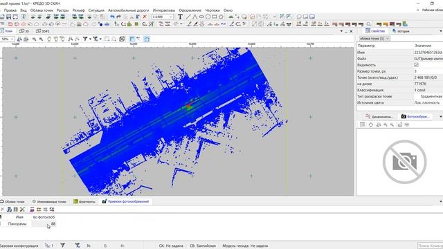Click the target crosshair icon in photo panel
443x249 pixels.
[371, 124]
